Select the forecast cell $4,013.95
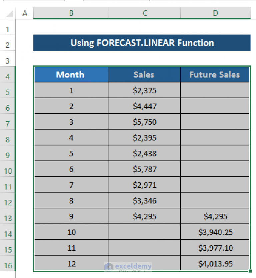Viewport: 256px width, 278px height. (215, 263)
